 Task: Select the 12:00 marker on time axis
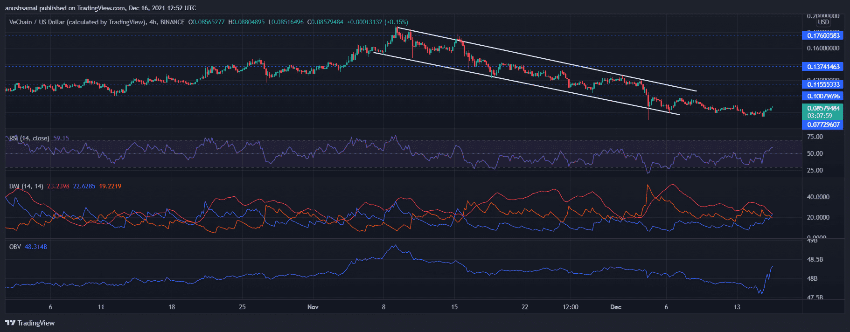coord(571,307)
